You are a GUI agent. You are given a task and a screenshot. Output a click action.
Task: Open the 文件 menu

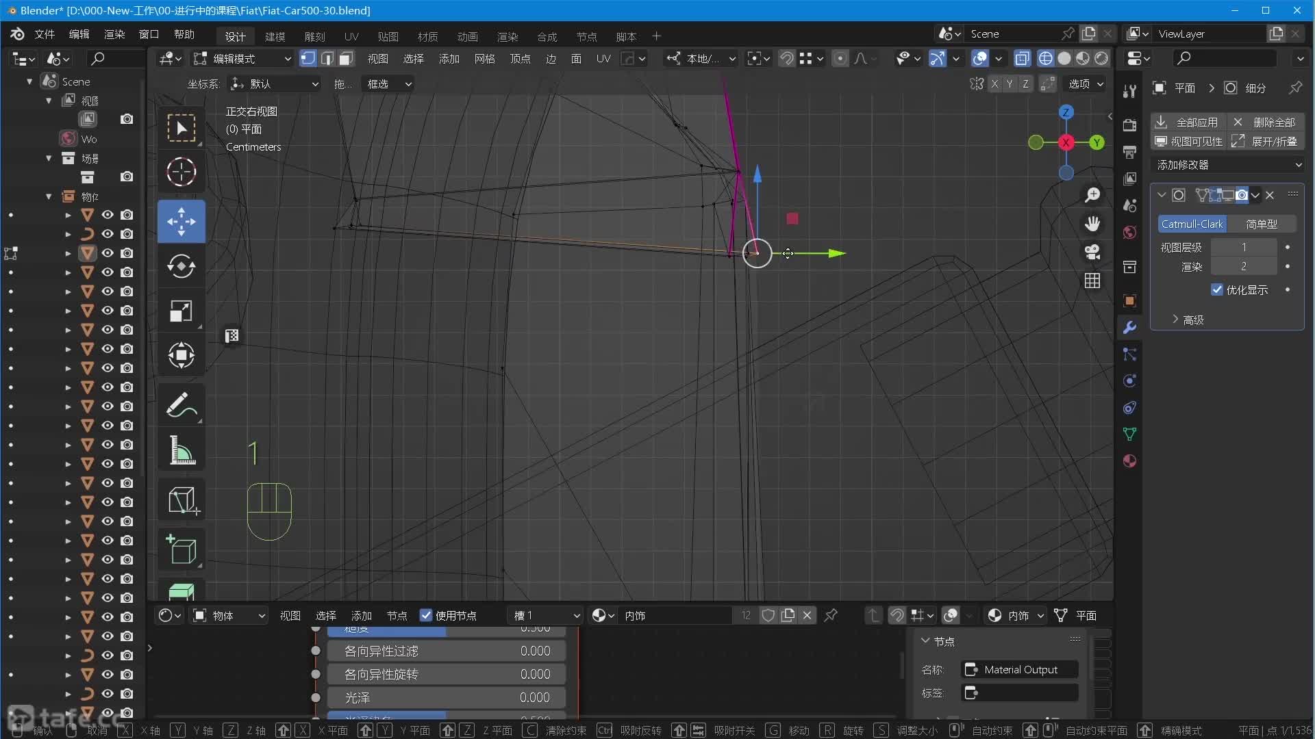tap(45, 34)
